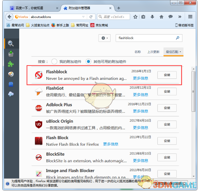The height and width of the screenshot is (191, 200).
Task: Click the results list scrollbar thumb
Action: tap(193, 92)
